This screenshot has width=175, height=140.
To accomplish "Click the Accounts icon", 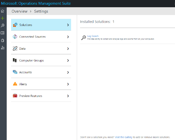I will (15, 72).
